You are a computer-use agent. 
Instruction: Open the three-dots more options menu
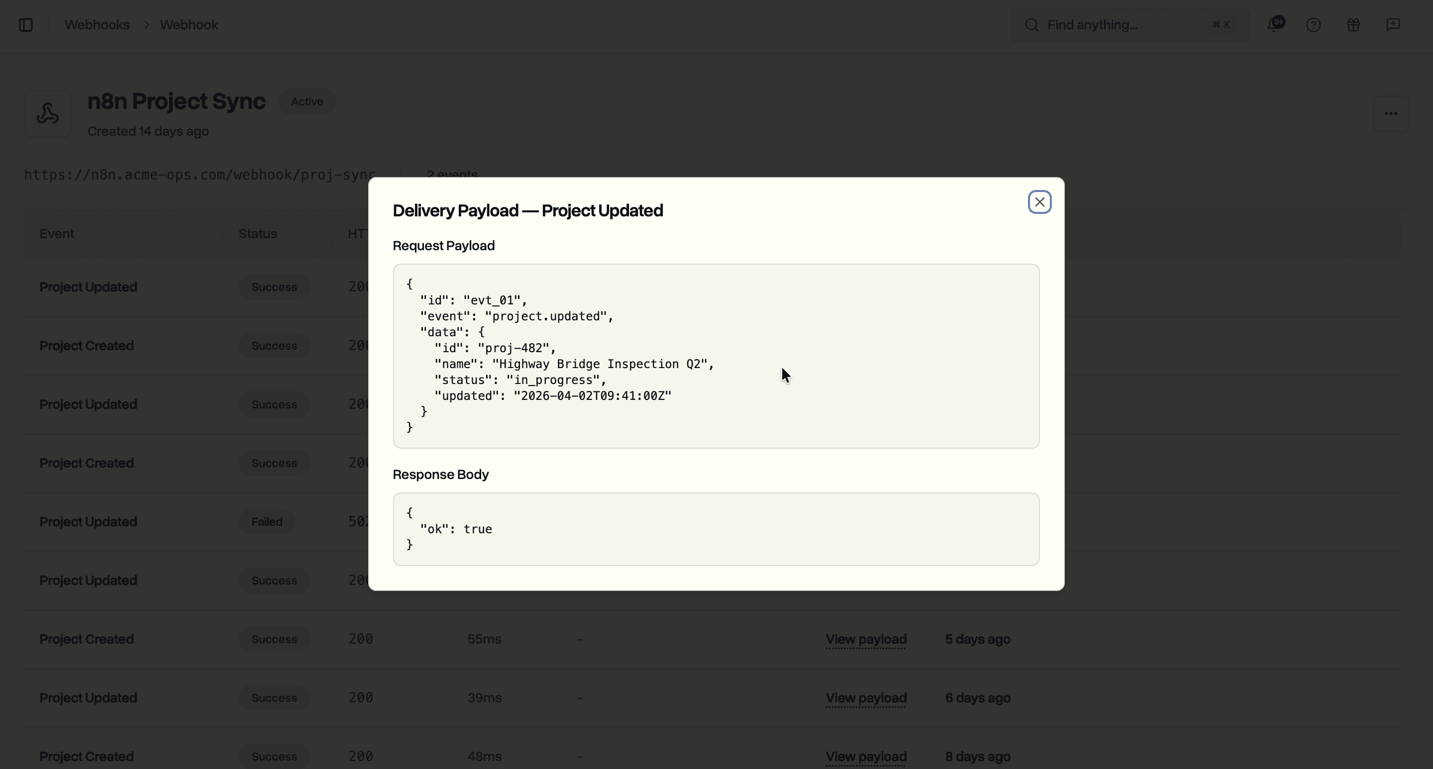pyautogui.click(x=1391, y=114)
